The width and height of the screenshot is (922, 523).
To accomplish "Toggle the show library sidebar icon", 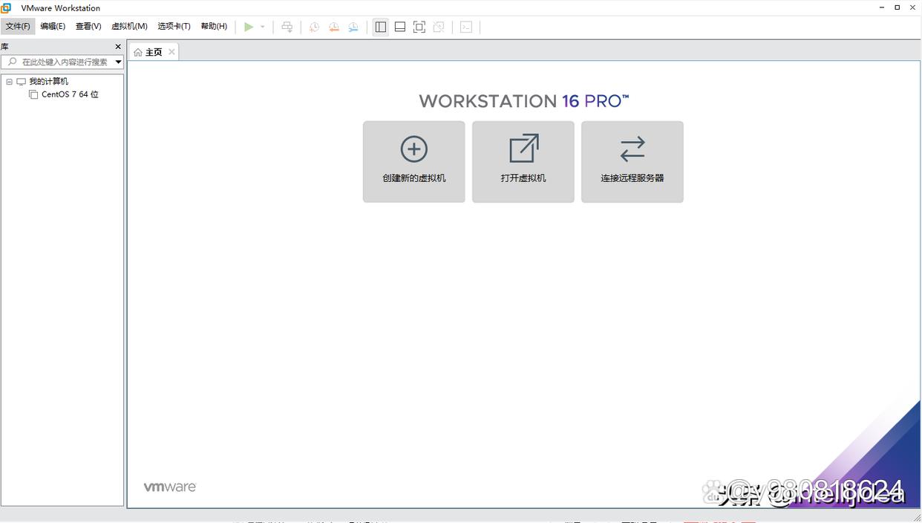I will (x=381, y=27).
